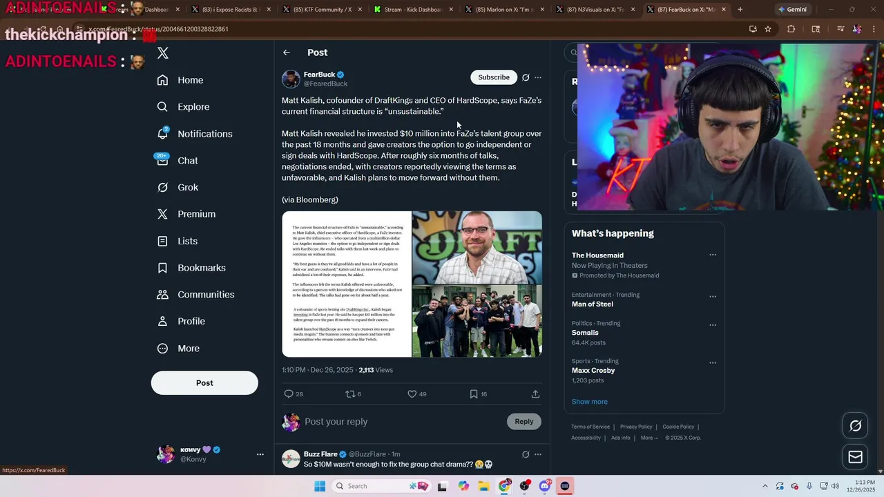
Task: Open the browser extensions puzzle icon
Action: [791, 29]
